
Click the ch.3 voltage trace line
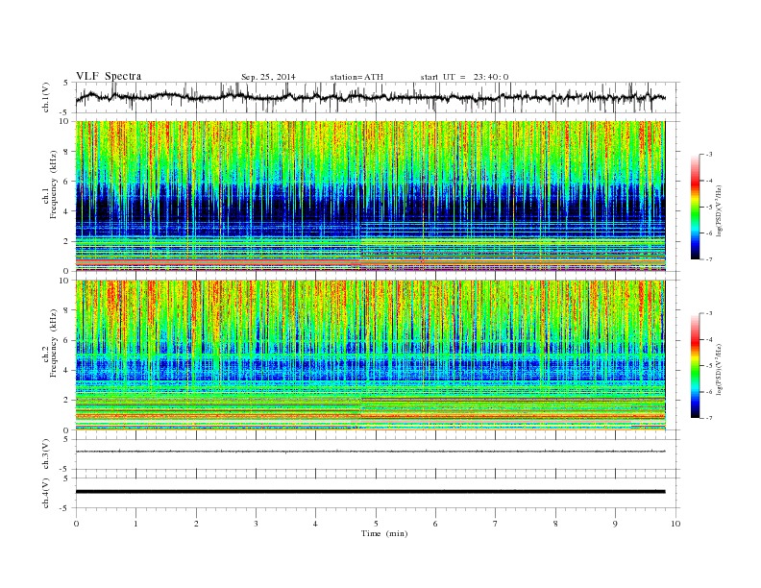point(370,452)
